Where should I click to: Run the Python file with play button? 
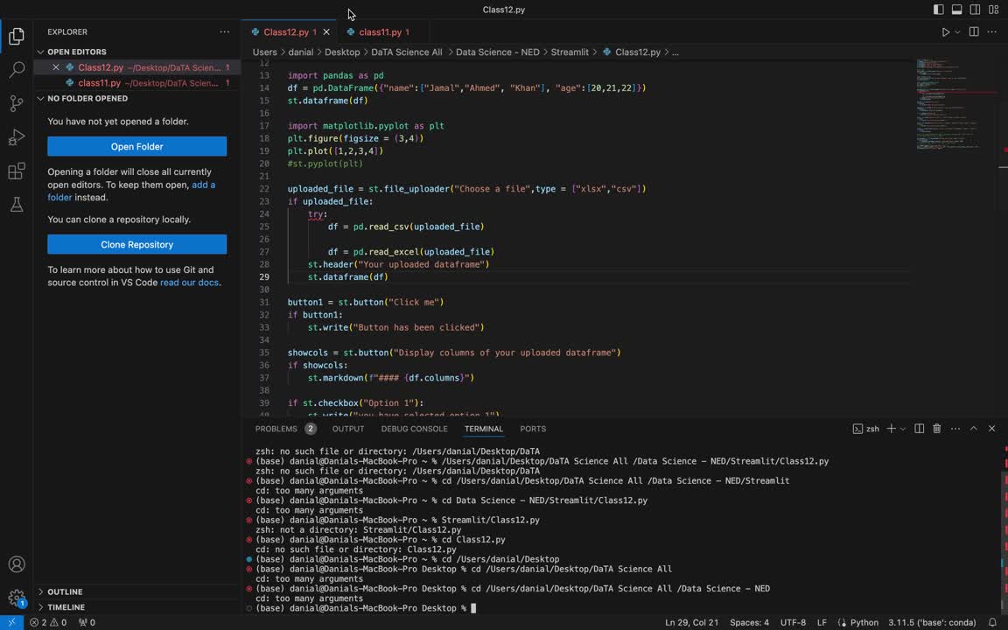tap(945, 31)
